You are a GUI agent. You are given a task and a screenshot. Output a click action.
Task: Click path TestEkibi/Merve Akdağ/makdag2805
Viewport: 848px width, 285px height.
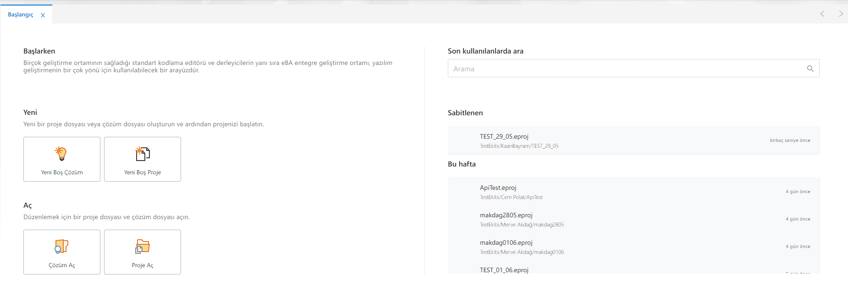[522, 225]
